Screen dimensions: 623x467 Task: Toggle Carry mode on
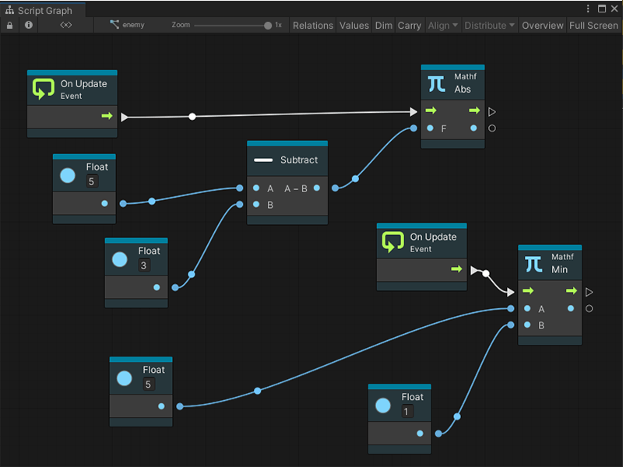(410, 25)
